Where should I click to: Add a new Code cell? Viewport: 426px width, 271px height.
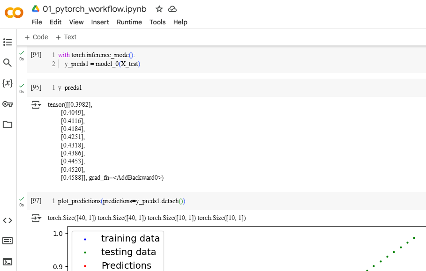pyautogui.click(x=36, y=37)
